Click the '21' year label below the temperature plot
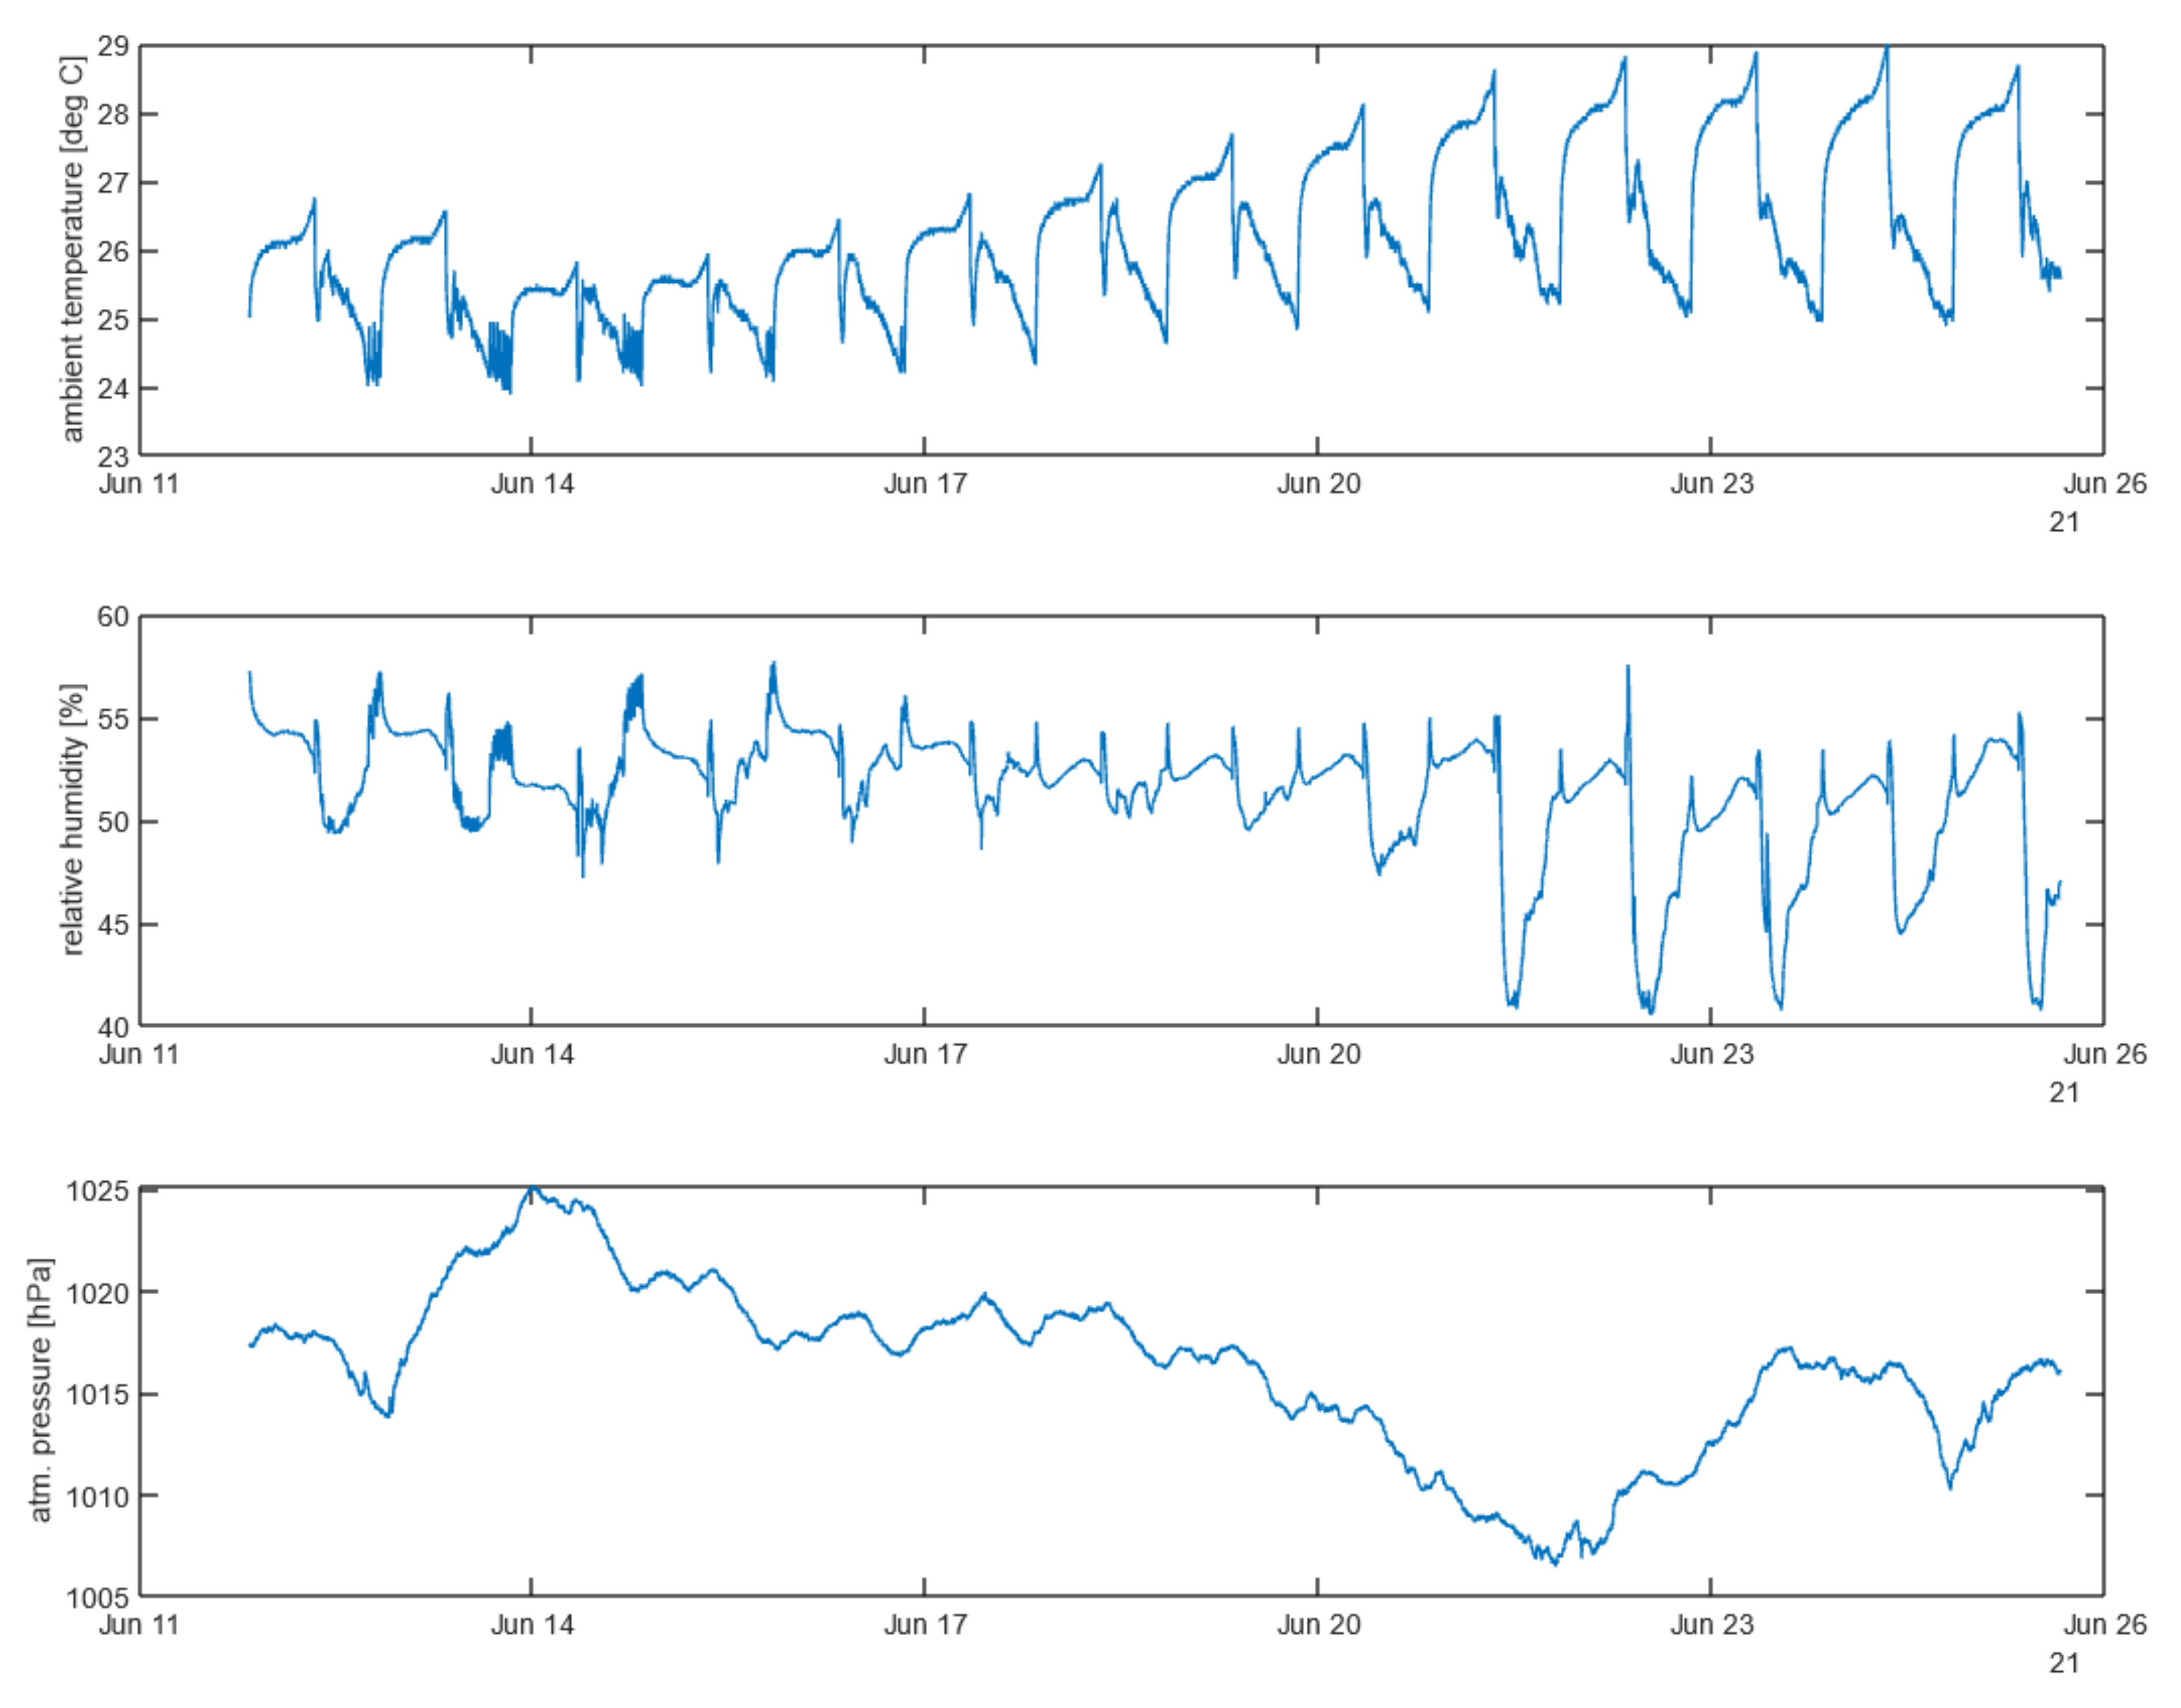The height and width of the screenshot is (1708, 2181). point(2064,523)
